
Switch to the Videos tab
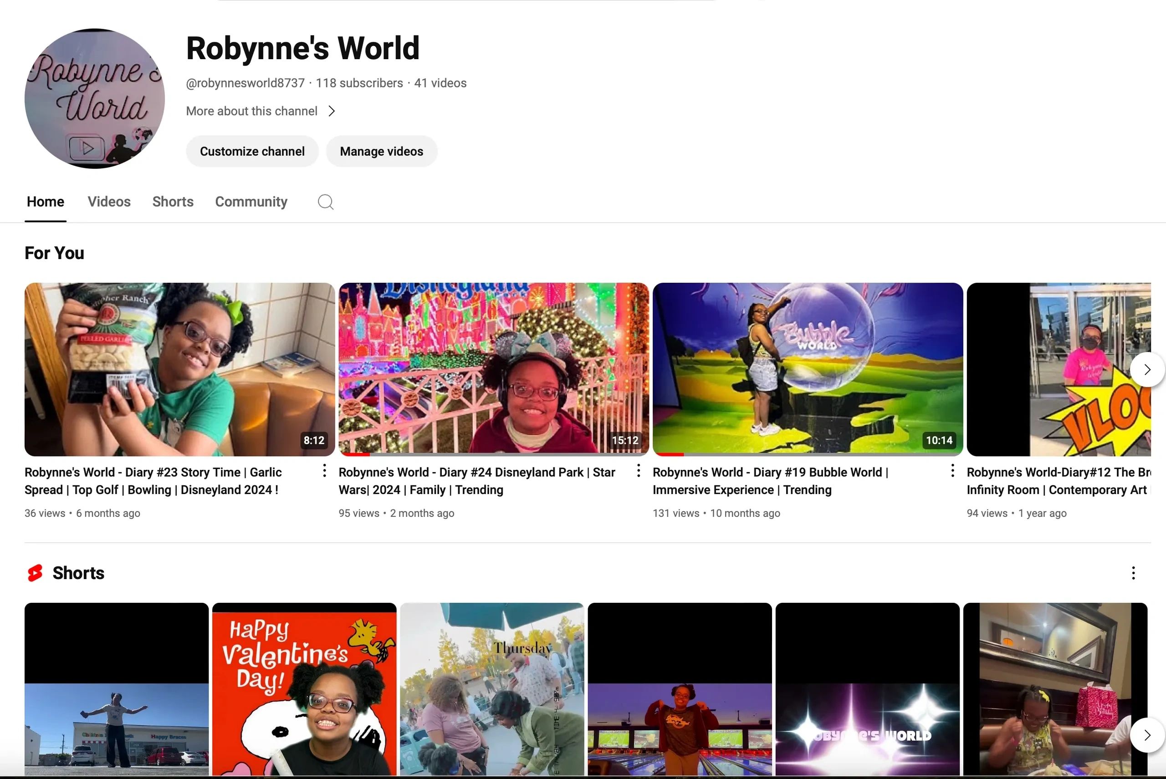[x=109, y=202]
